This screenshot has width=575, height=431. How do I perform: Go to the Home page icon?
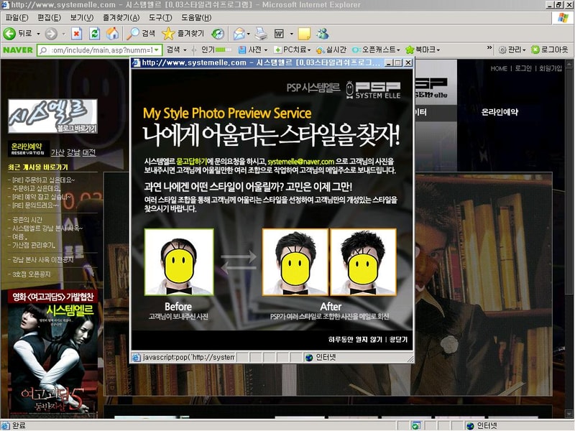tap(112, 34)
